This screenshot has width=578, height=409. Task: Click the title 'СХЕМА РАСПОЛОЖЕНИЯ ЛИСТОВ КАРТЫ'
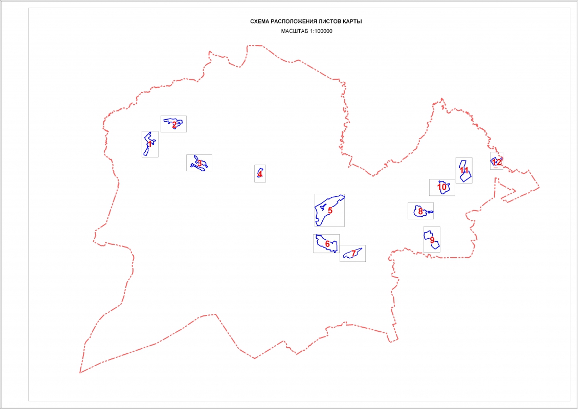click(x=306, y=21)
